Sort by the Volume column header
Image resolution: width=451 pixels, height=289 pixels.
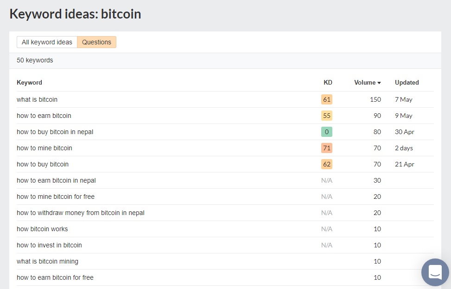click(x=367, y=83)
